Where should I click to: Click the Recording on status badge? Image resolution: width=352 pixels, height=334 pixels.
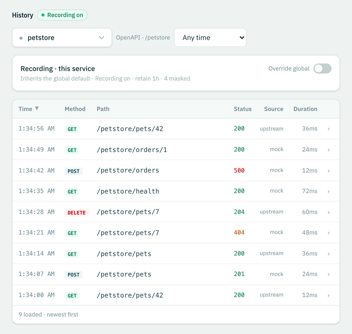(62, 15)
